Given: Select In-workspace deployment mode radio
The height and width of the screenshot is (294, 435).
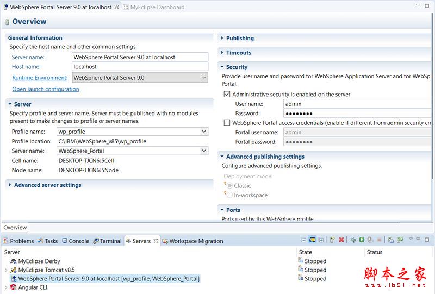Looking at the screenshot, I should pyautogui.click(x=229, y=195).
